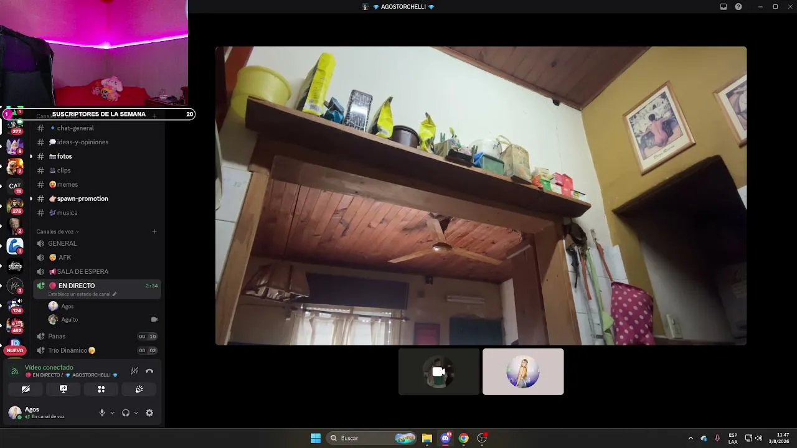Open File Explorer from taskbar
The image size is (797, 448).
(427, 438)
